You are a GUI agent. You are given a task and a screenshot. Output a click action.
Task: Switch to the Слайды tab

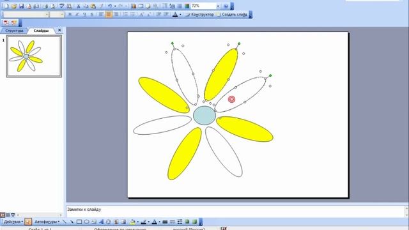click(x=41, y=31)
